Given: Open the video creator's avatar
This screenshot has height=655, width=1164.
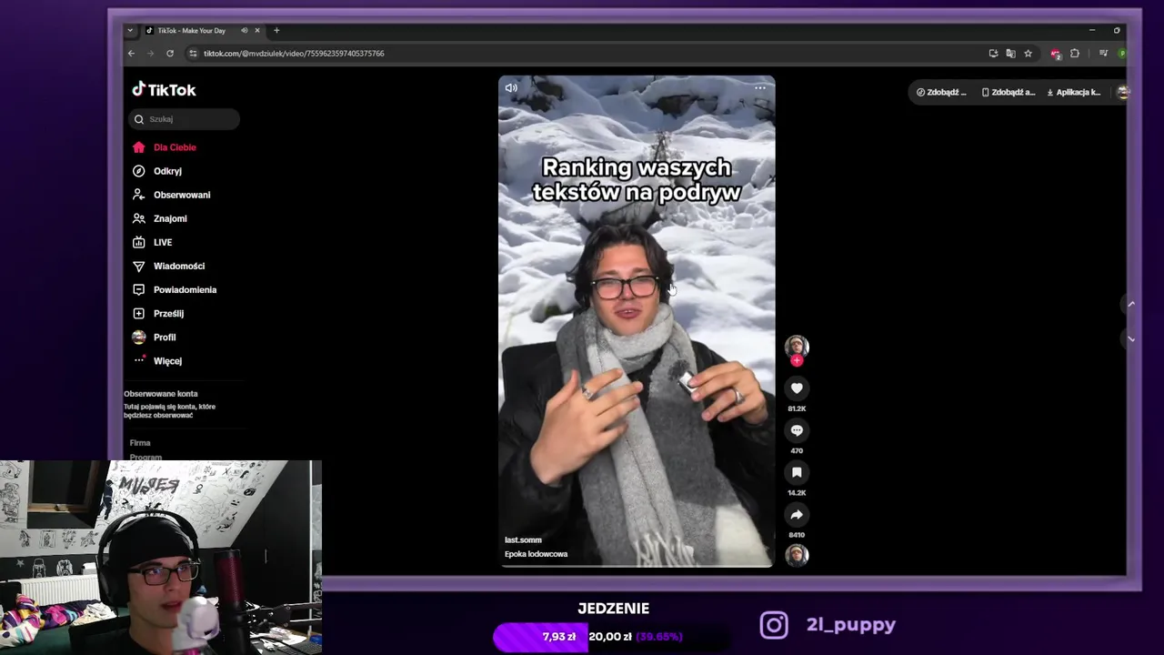Looking at the screenshot, I should 797,346.
